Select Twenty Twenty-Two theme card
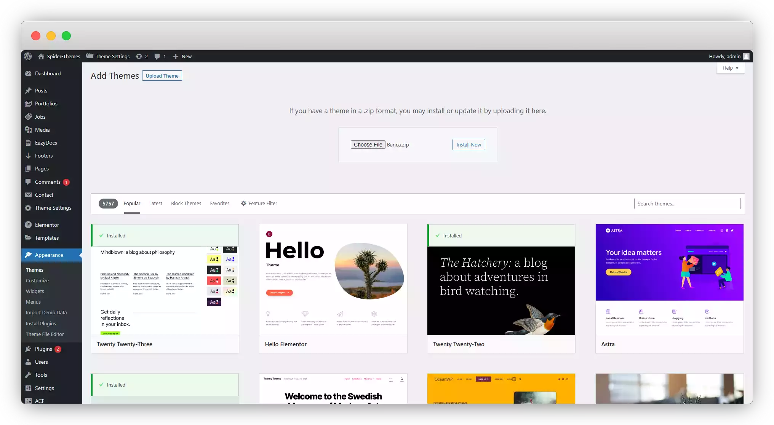Viewport: 774px width, 425px height. pyautogui.click(x=501, y=288)
